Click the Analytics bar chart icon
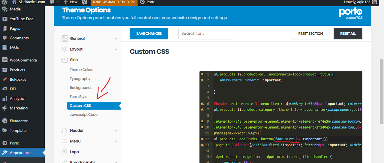384x163 pixels. 4,99
